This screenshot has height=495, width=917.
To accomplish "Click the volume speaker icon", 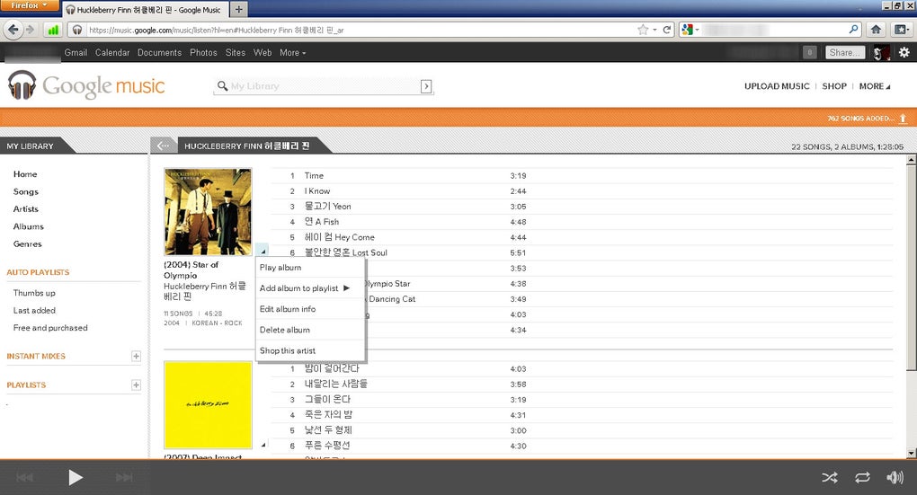I will 895,477.
